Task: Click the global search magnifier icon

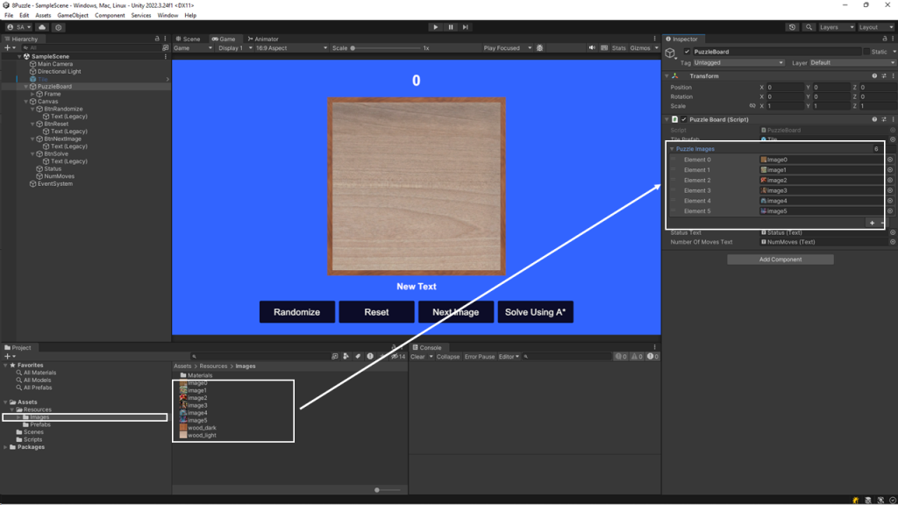Action: 809,27
